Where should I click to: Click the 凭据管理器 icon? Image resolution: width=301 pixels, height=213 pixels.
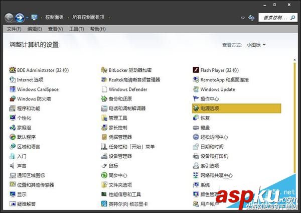(x=104, y=137)
